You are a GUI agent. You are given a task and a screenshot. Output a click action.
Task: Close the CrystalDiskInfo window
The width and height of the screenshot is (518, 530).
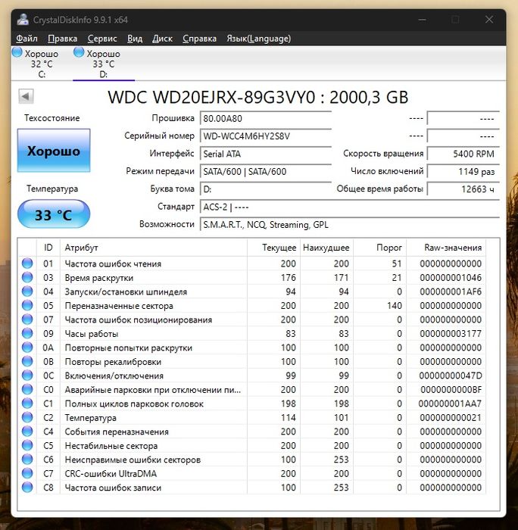pos(489,20)
